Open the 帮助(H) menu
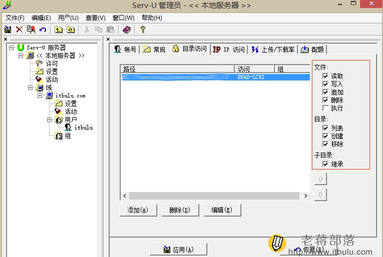383x257 pixels. (152, 18)
